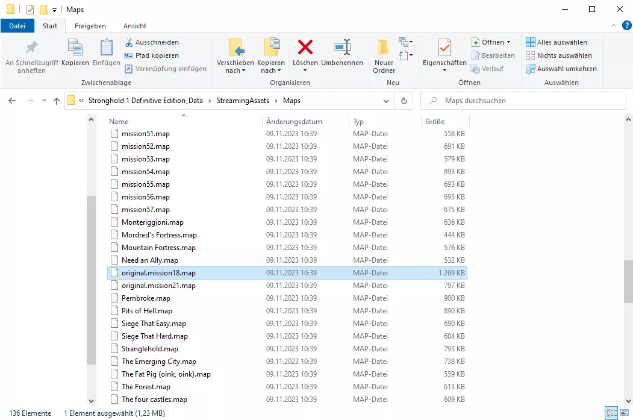This screenshot has width=633, height=420.
Task: Expand the Eigenschaften dropdown arrow
Action: pos(444,71)
